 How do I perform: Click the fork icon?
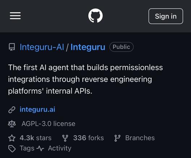65,138
